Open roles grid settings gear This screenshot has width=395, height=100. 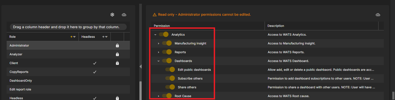[x=112, y=15]
